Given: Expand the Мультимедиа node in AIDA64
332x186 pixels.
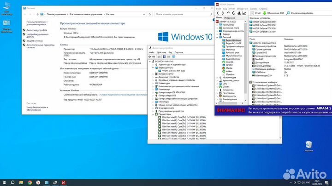Looking at the screenshot, I should pos(217,78).
